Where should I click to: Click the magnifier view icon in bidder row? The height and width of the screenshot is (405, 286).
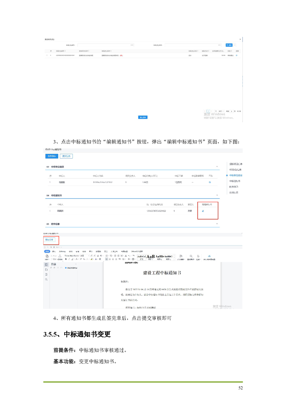[210, 182]
